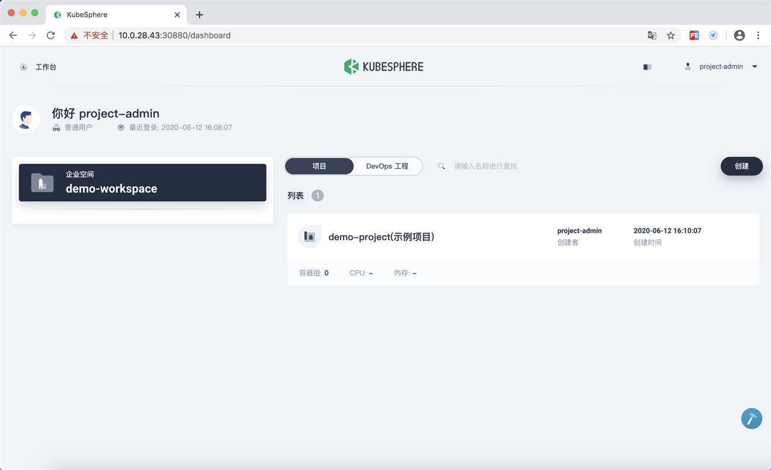
Task: Select the demo-workspace enterprise space card
Action: point(142,182)
